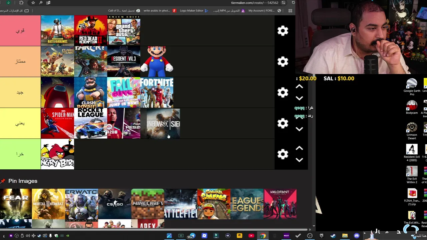Image resolution: width=427 pixels, height=240 pixels.
Task: Select PUBG Battlegrounds image in قوي tier
Action: click(x=57, y=31)
